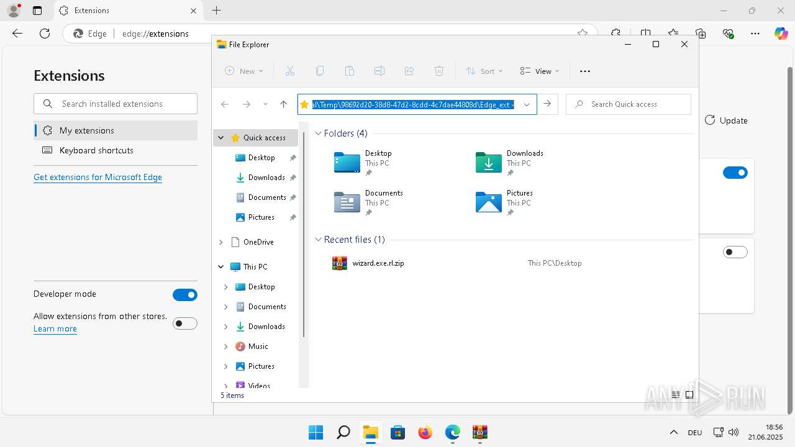Image resolution: width=795 pixels, height=447 pixels.
Task: Toggle Allow extensions from other stores
Action: (x=184, y=323)
